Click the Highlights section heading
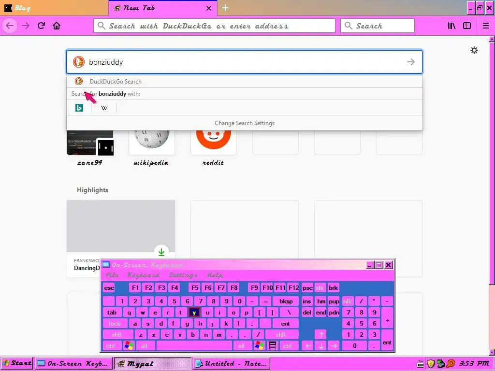Screen dimensions: 495x371 [x=92, y=190]
